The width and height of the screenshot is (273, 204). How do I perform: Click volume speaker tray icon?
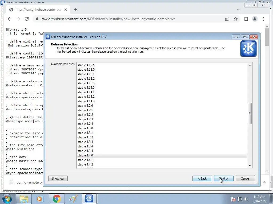(246, 199)
